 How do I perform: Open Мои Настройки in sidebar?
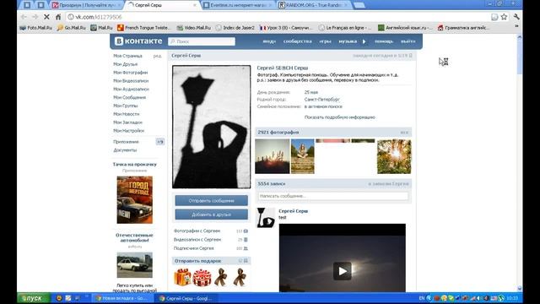pyautogui.click(x=129, y=131)
